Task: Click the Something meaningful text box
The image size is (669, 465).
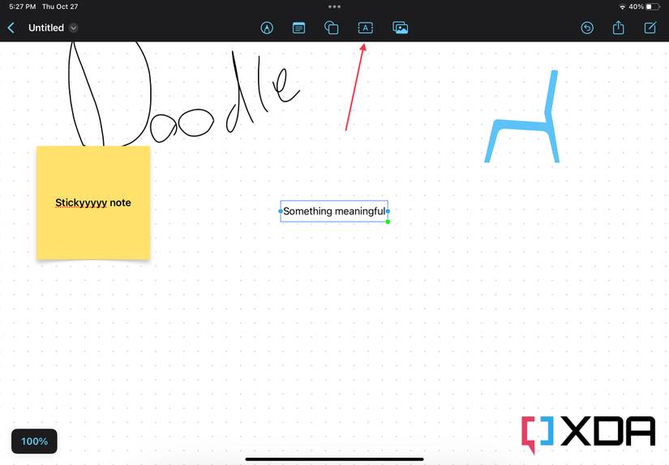Action: pos(334,211)
